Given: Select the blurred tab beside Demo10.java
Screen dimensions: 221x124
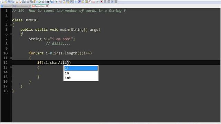Looking at the screenshot, I should pyautogui.click(x=22, y=6).
